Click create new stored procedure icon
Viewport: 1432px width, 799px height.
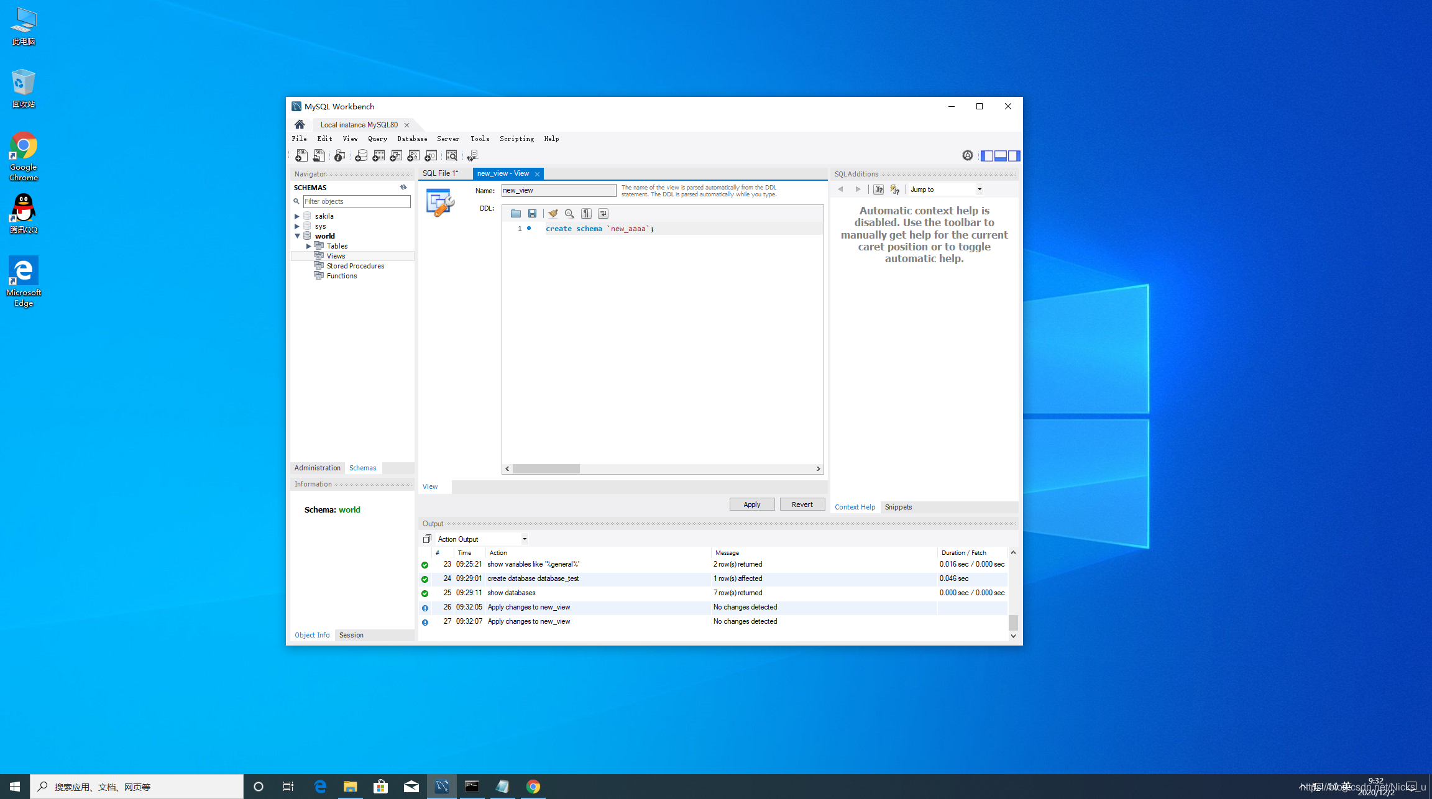pos(413,155)
